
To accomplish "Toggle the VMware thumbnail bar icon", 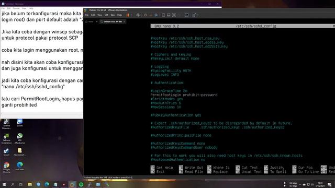I will [169, 15].
